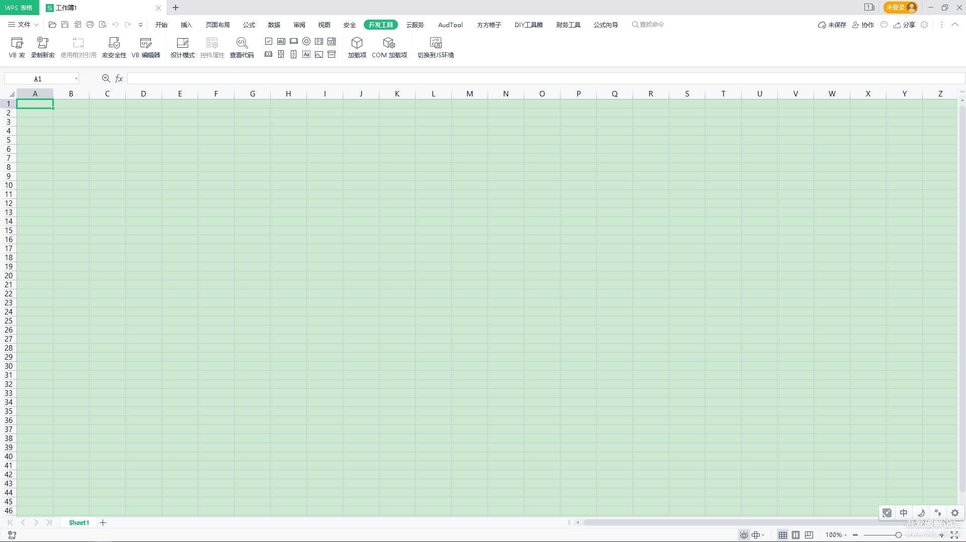Viewport: 966px width, 542px height.
Task: Switch to the 页面布局 tab
Action: pos(217,25)
